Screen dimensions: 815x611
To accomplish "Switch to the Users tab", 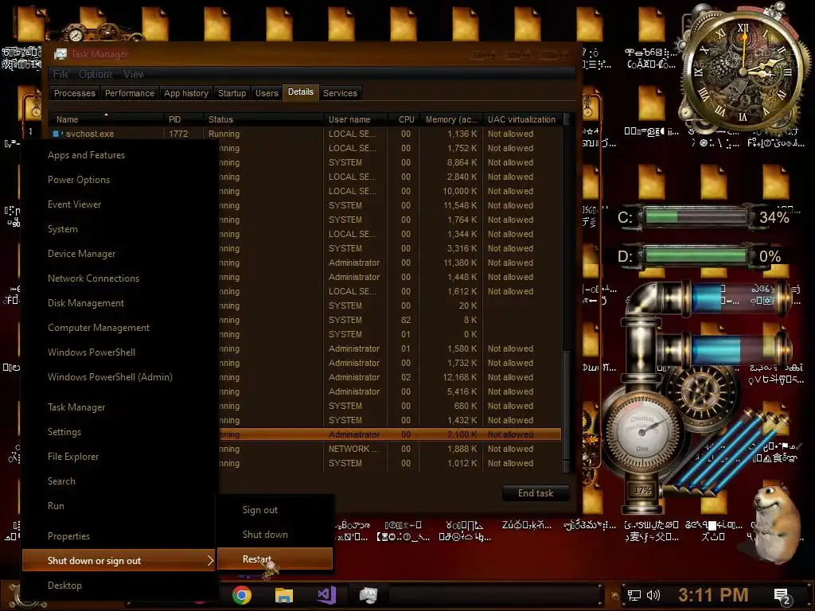I will pyautogui.click(x=267, y=94).
